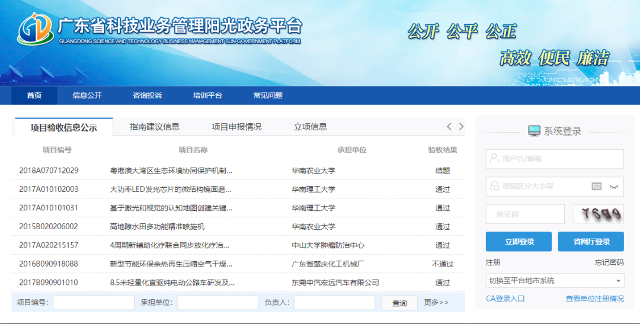
Task: Click the monitor icon beside 系统登录
Action: [534, 131]
